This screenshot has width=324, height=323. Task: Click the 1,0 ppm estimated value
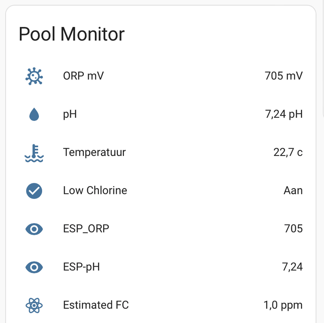pyautogui.click(x=283, y=305)
